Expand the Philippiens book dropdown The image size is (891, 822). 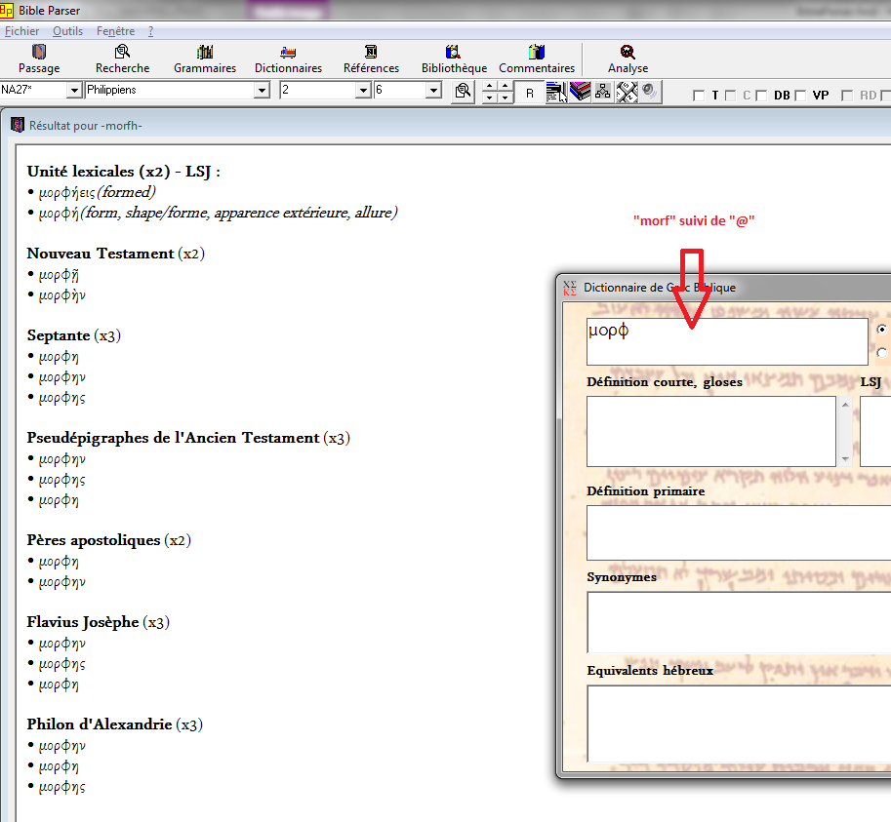tap(262, 91)
